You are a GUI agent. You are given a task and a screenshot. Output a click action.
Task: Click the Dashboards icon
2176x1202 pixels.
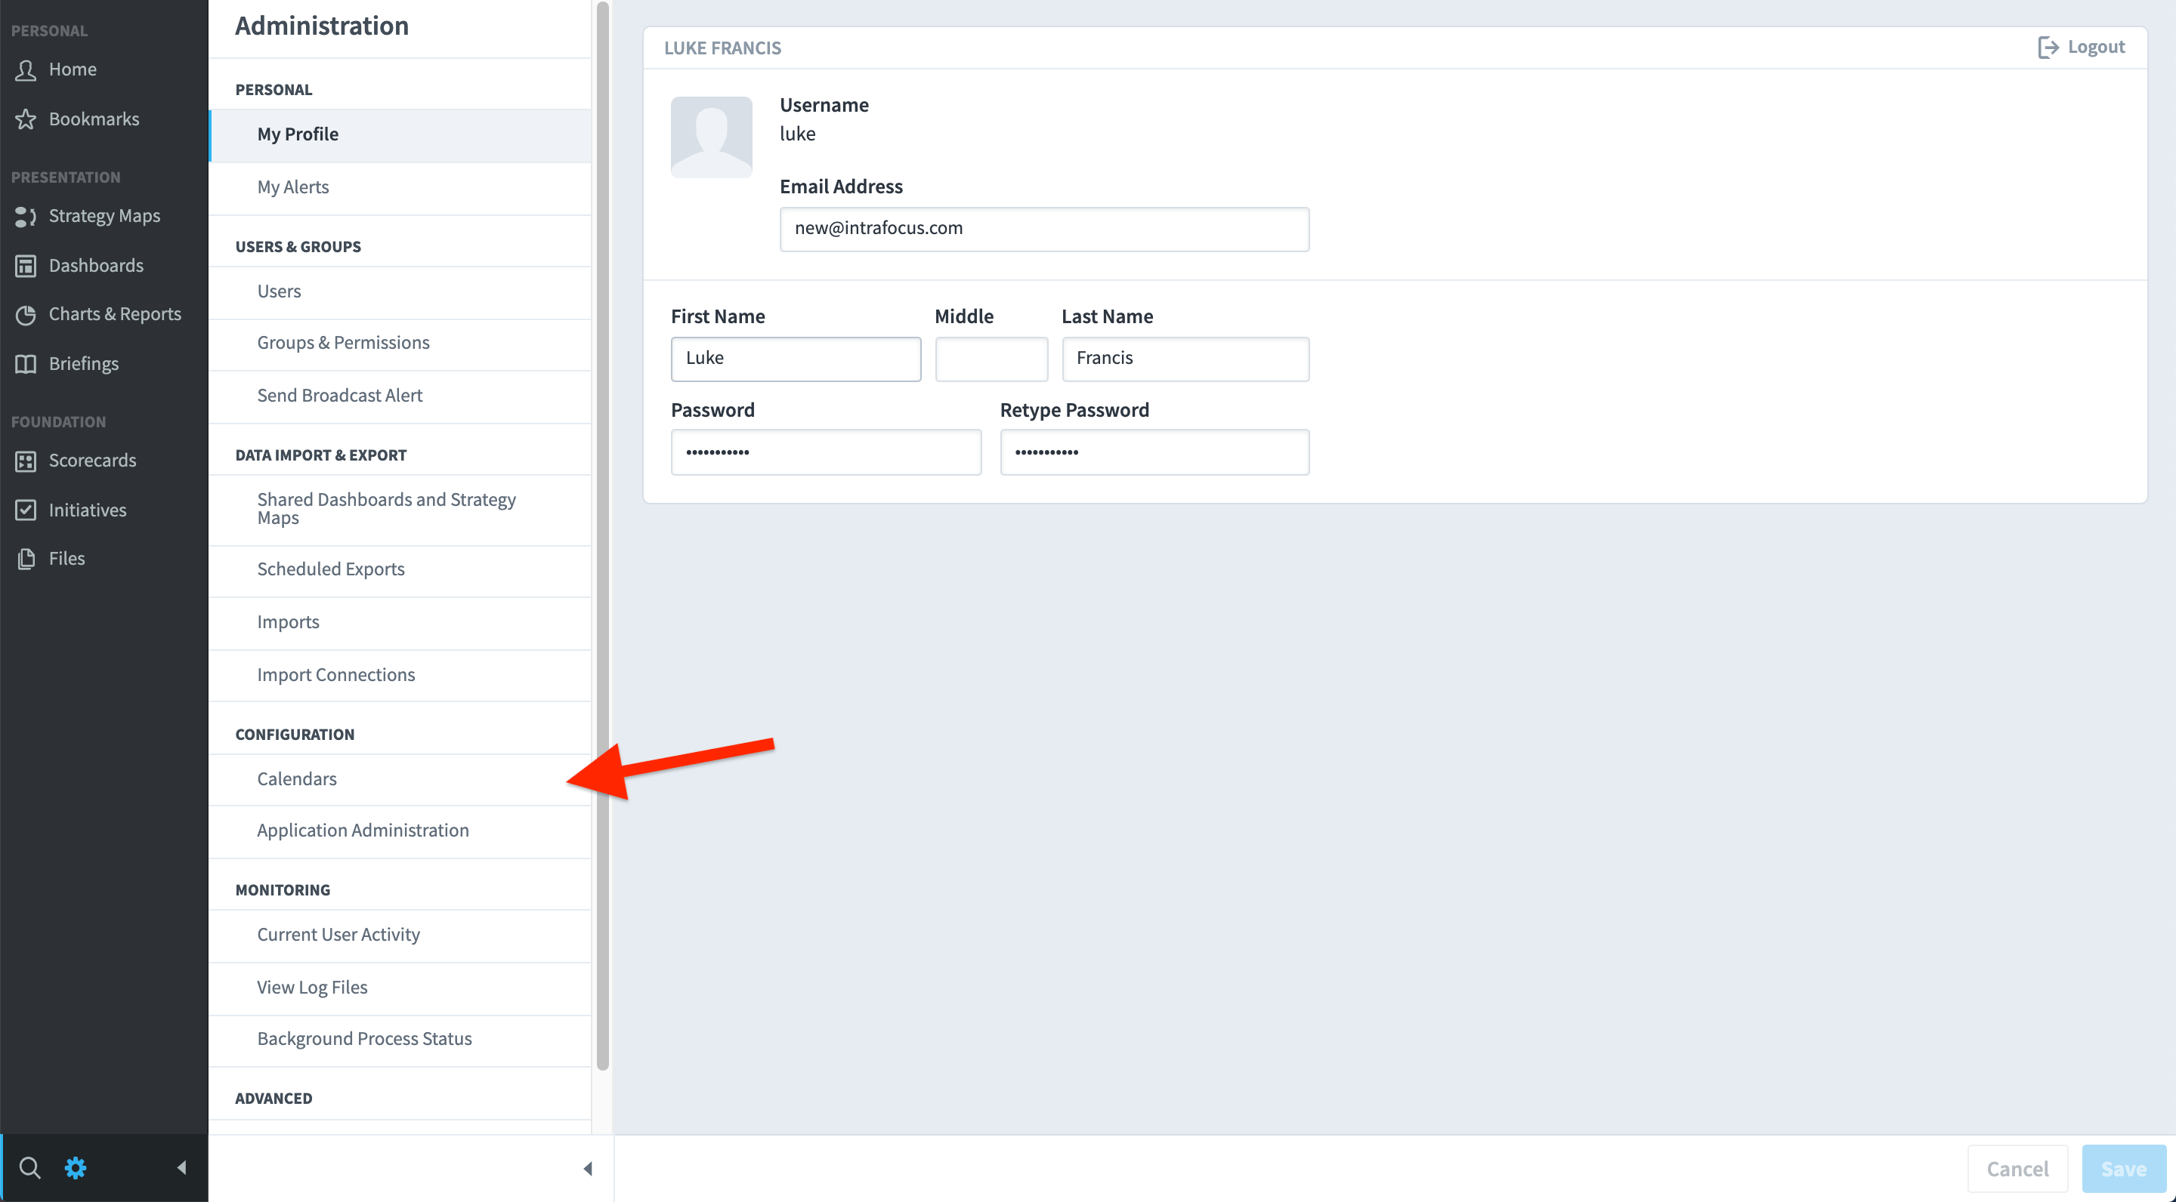pos(26,266)
